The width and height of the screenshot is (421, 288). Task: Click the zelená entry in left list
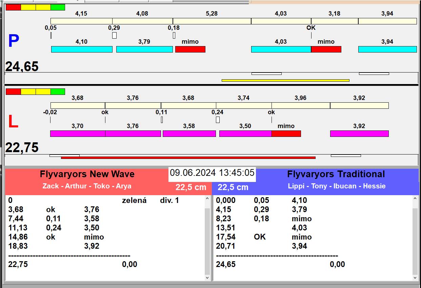[x=134, y=200]
